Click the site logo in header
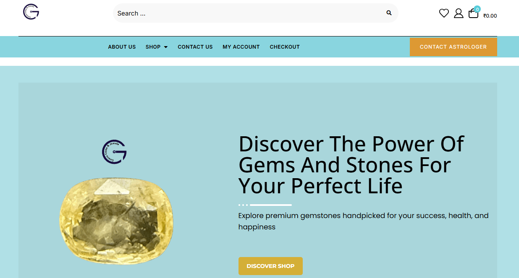Screen dimensions: 519x278 (x=31, y=12)
